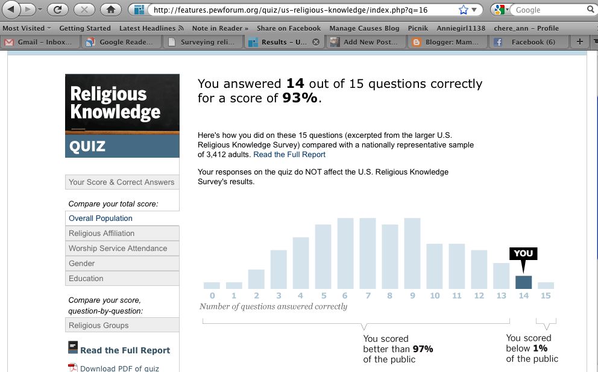Go to the browser home page icon
The width and height of the screenshot is (598, 372).
[x=110, y=10]
